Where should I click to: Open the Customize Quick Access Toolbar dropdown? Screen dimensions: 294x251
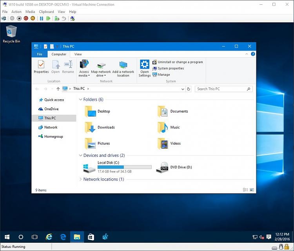57,47
